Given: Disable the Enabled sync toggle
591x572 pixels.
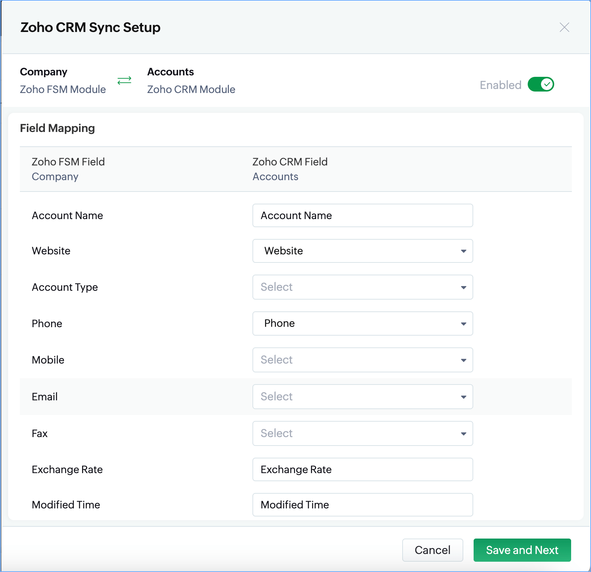Looking at the screenshot, I should pyautogui.click(x=540, y=85).
